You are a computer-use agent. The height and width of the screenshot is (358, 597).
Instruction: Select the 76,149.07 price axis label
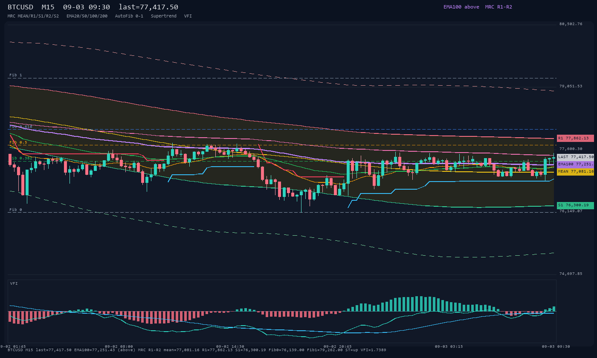point(571,211)
